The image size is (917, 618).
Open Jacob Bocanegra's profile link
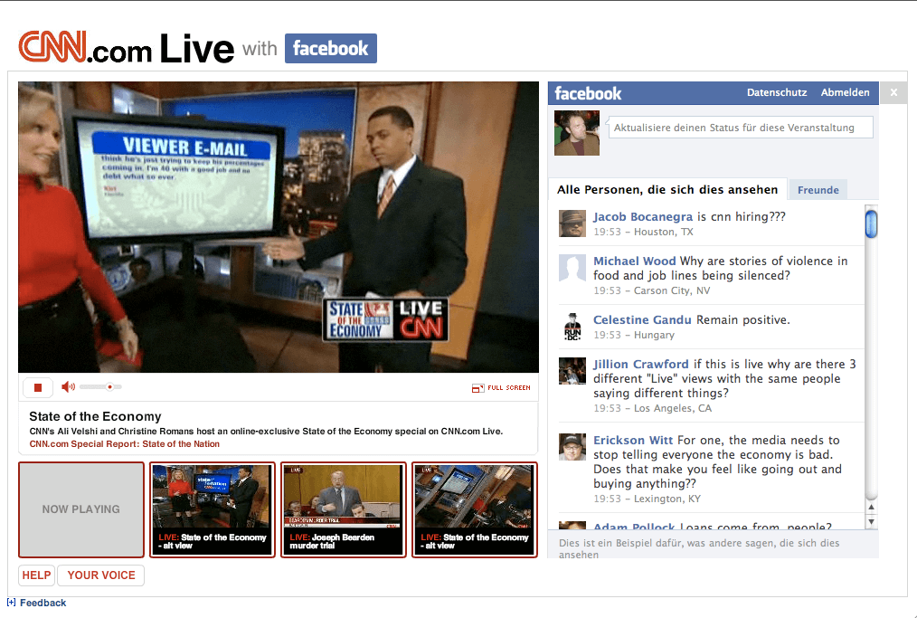click(x=643, y=216)
